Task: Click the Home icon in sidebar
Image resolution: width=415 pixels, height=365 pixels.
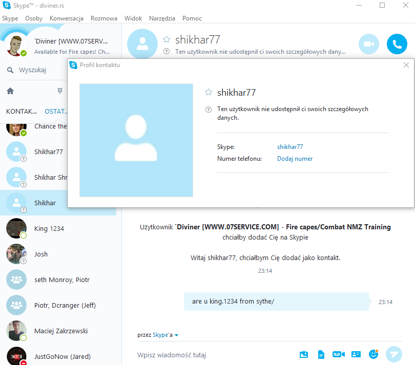Action: [x=10, y=91]
